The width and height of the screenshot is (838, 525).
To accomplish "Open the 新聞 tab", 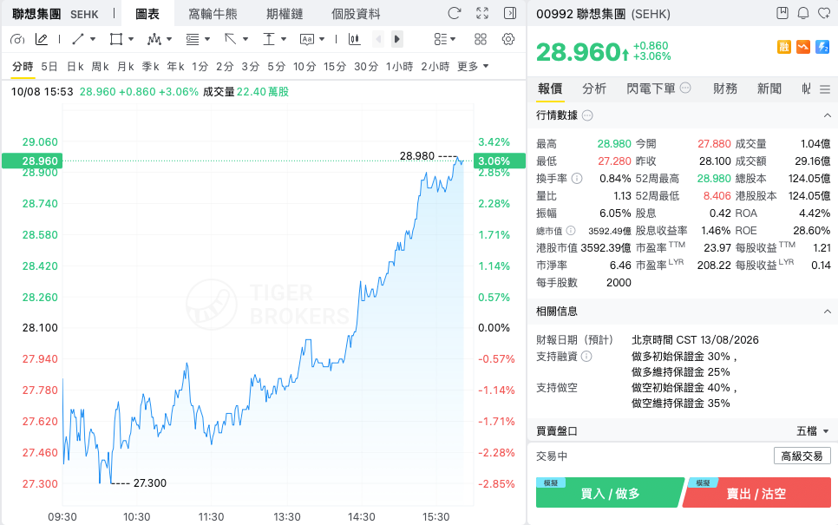I will [769, 89].
